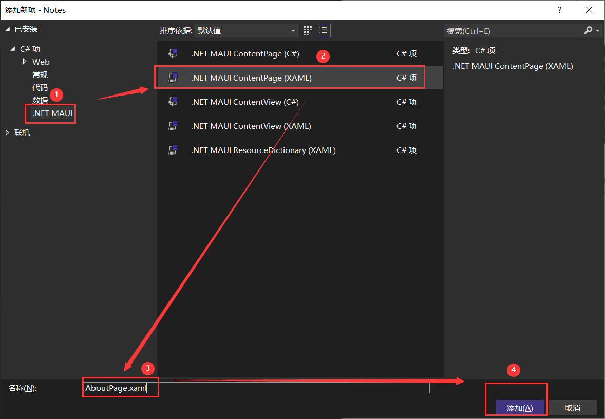Viewport: 605px width, 419px height.
Task: Close the Add New Item dialog
Action: pos(589,10)
